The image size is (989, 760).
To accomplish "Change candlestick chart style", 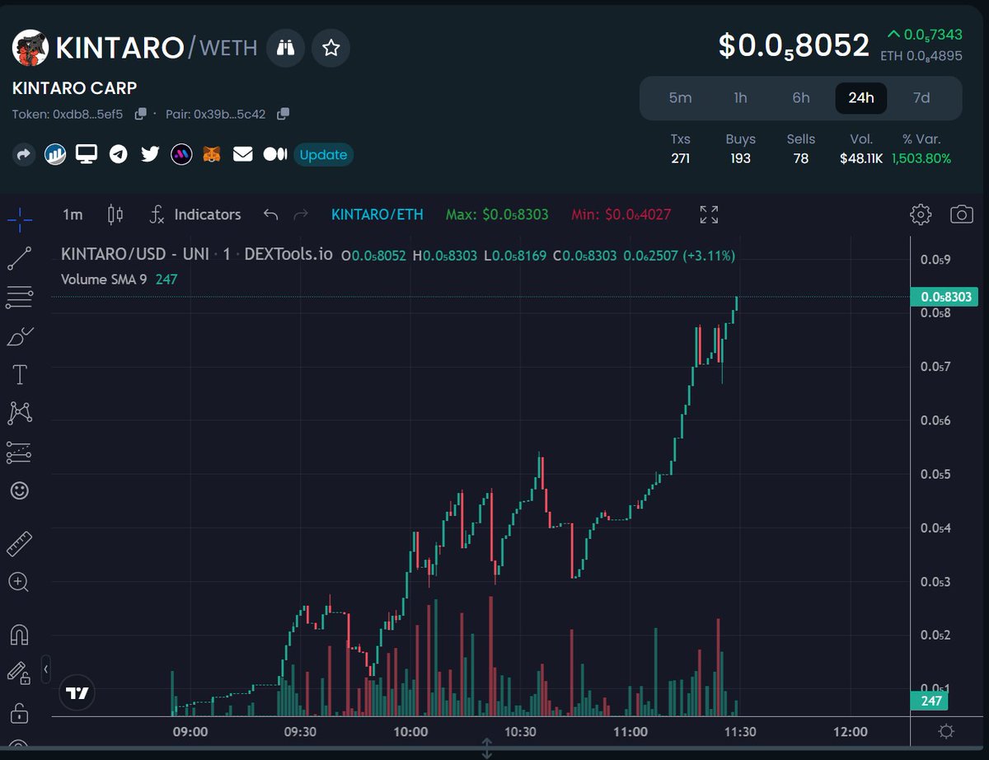I will click(x=115, y=214).
